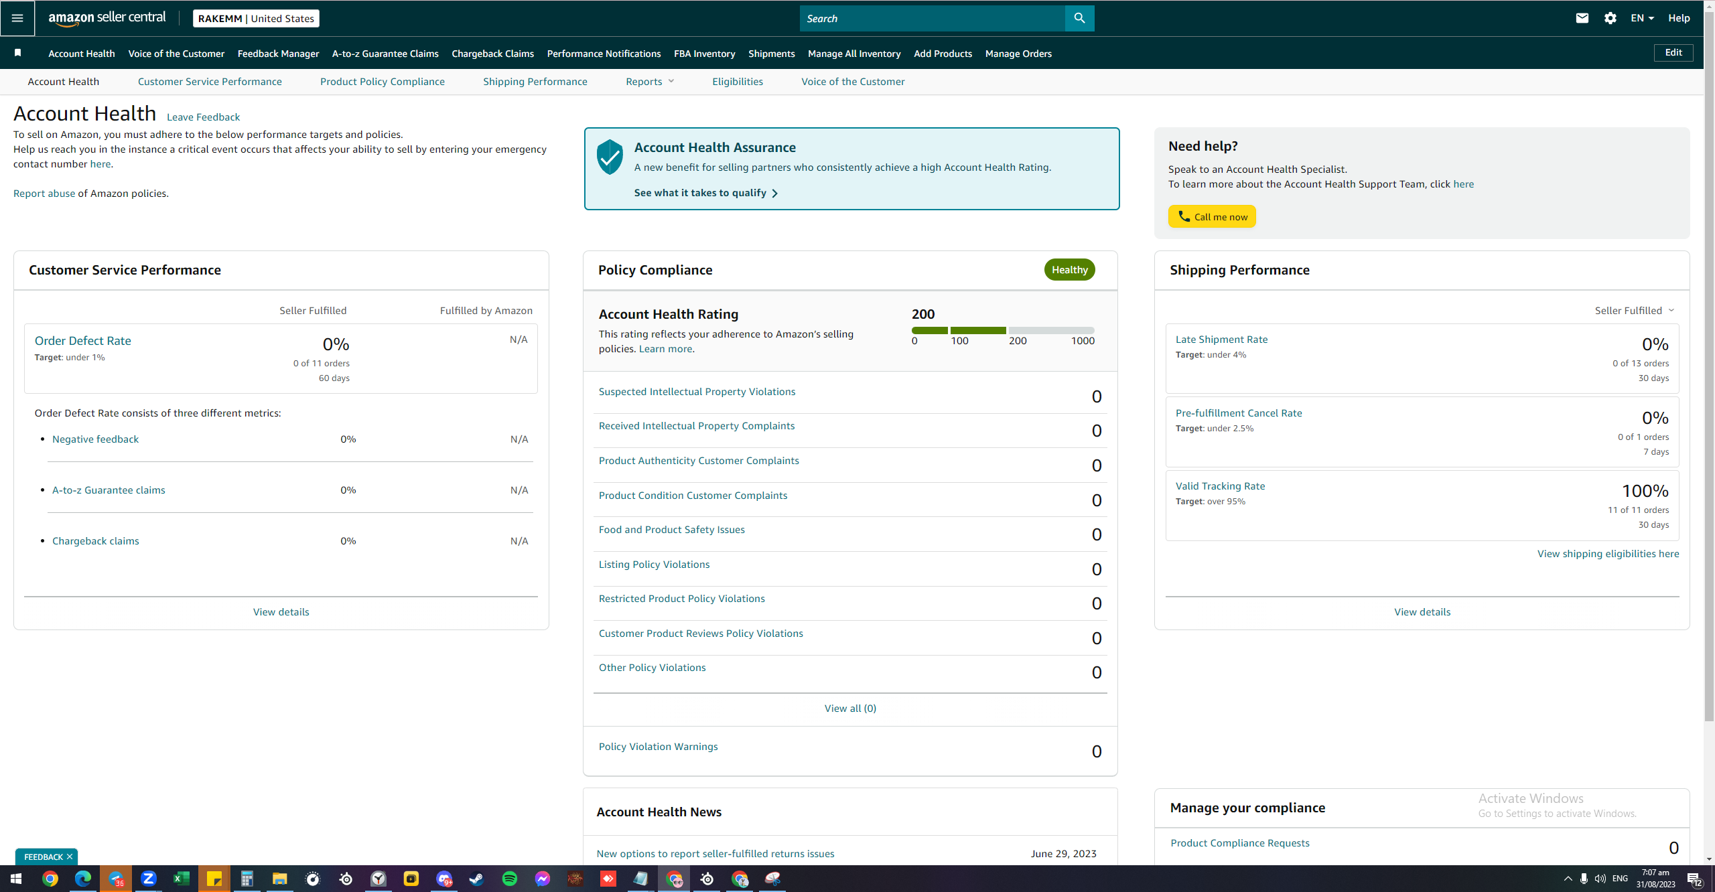Open Google Chrome from the taskbar

click(50, 879)
